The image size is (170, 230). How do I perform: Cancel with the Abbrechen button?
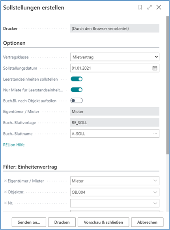pos(147,222)
